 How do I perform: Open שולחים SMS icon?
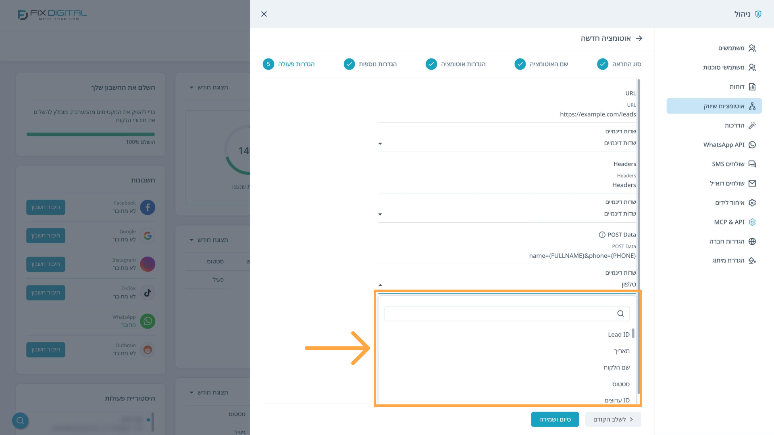752,164
